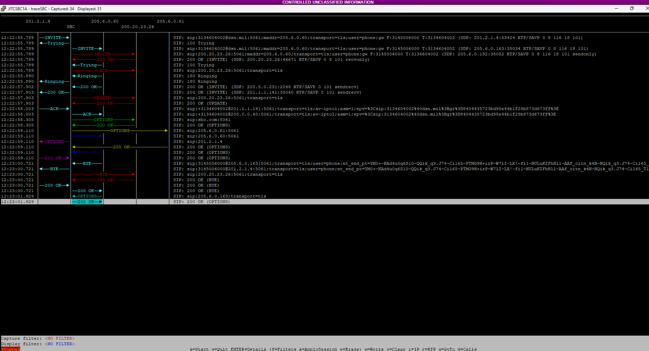Click the Display filter NO FILTER field
Screen dimensions: 649x351
pyautogui.click(x=59, y=344)
